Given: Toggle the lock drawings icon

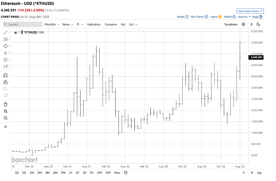Looking at the screenshot, I should click(6, 82).
